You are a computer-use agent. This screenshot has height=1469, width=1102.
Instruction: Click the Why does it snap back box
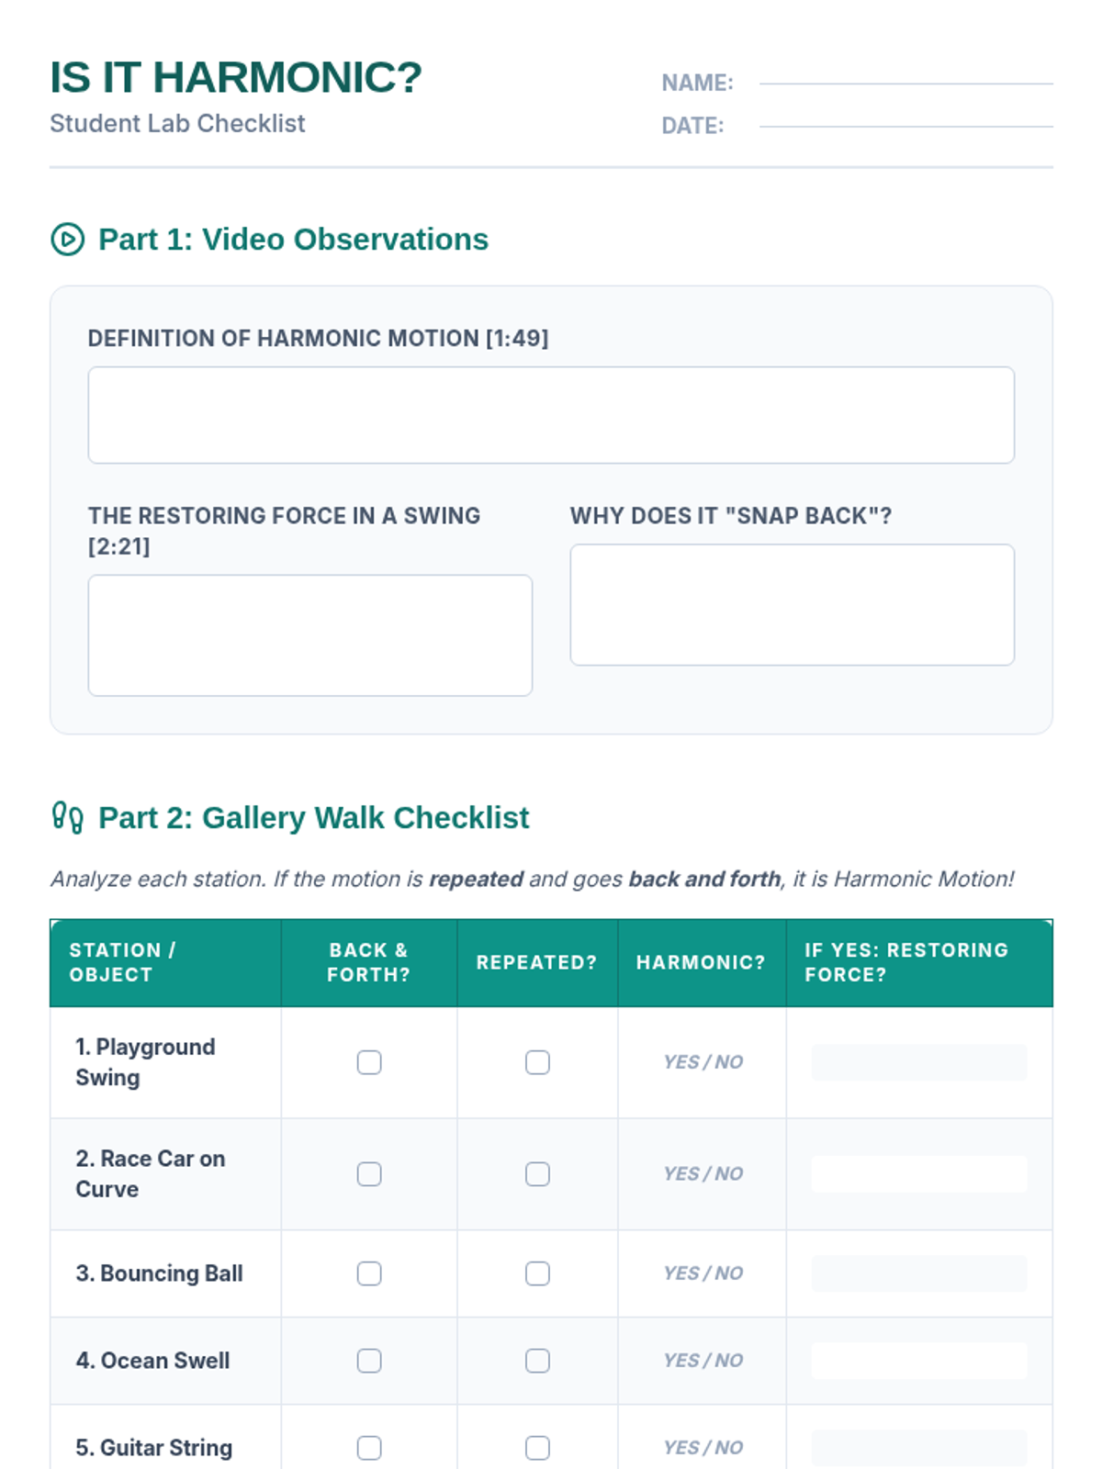[x=793, y=605]
